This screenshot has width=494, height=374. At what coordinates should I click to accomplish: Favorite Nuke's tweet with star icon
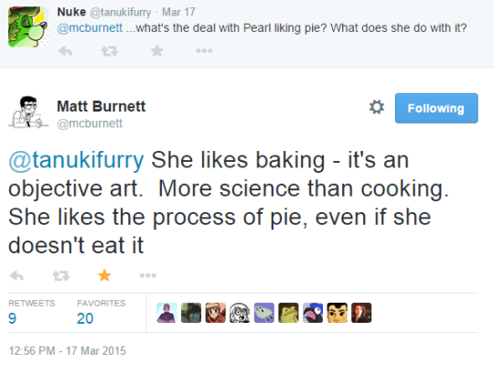coord(157,50)
